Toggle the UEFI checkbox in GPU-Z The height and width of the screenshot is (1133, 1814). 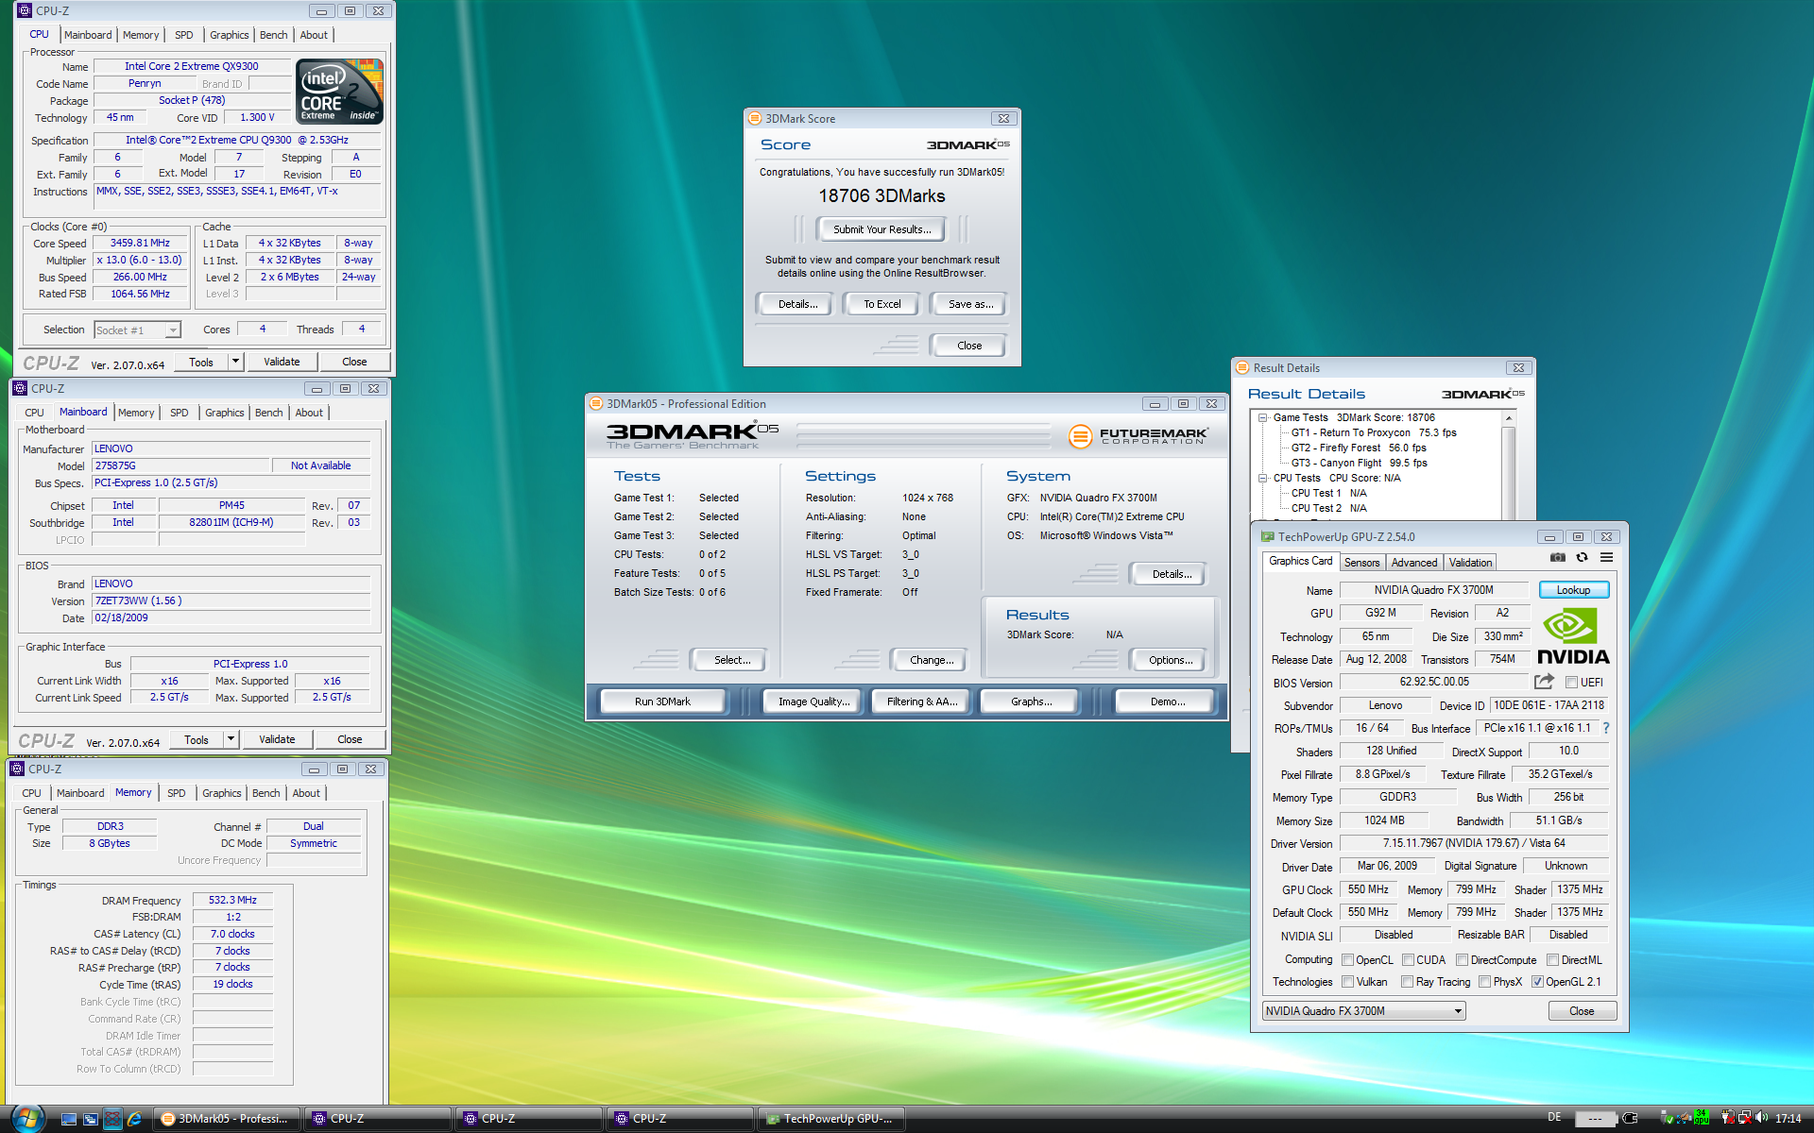pos(1571,683)
